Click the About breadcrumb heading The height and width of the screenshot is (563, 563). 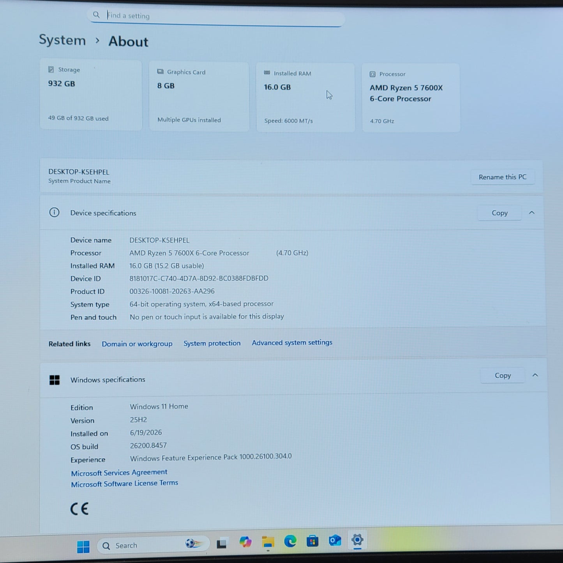(x=128, y=42)
